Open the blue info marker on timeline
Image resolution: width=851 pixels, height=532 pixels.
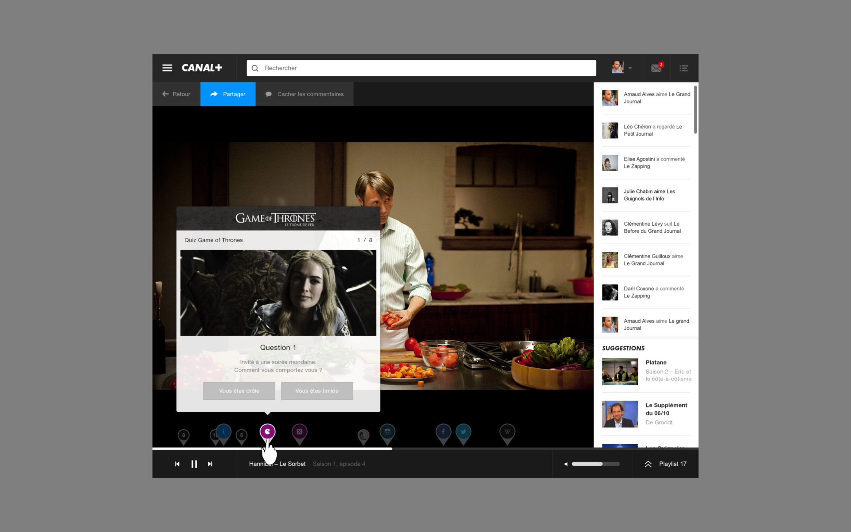(x=224, y=431)
